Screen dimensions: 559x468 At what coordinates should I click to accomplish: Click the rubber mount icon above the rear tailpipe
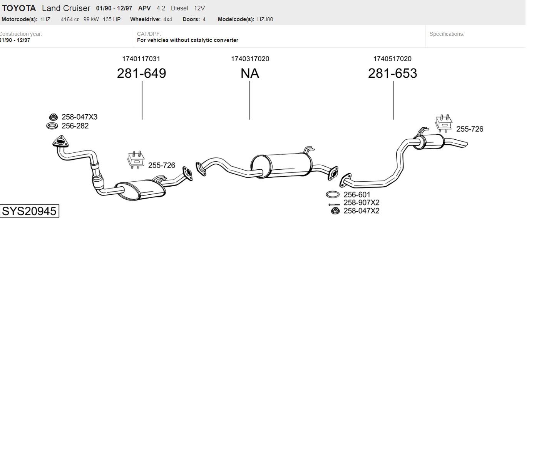tap(444, 123)
